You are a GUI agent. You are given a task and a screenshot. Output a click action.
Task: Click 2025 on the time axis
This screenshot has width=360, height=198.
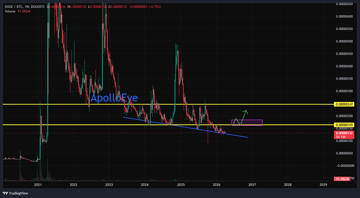[x=181, y=184]
